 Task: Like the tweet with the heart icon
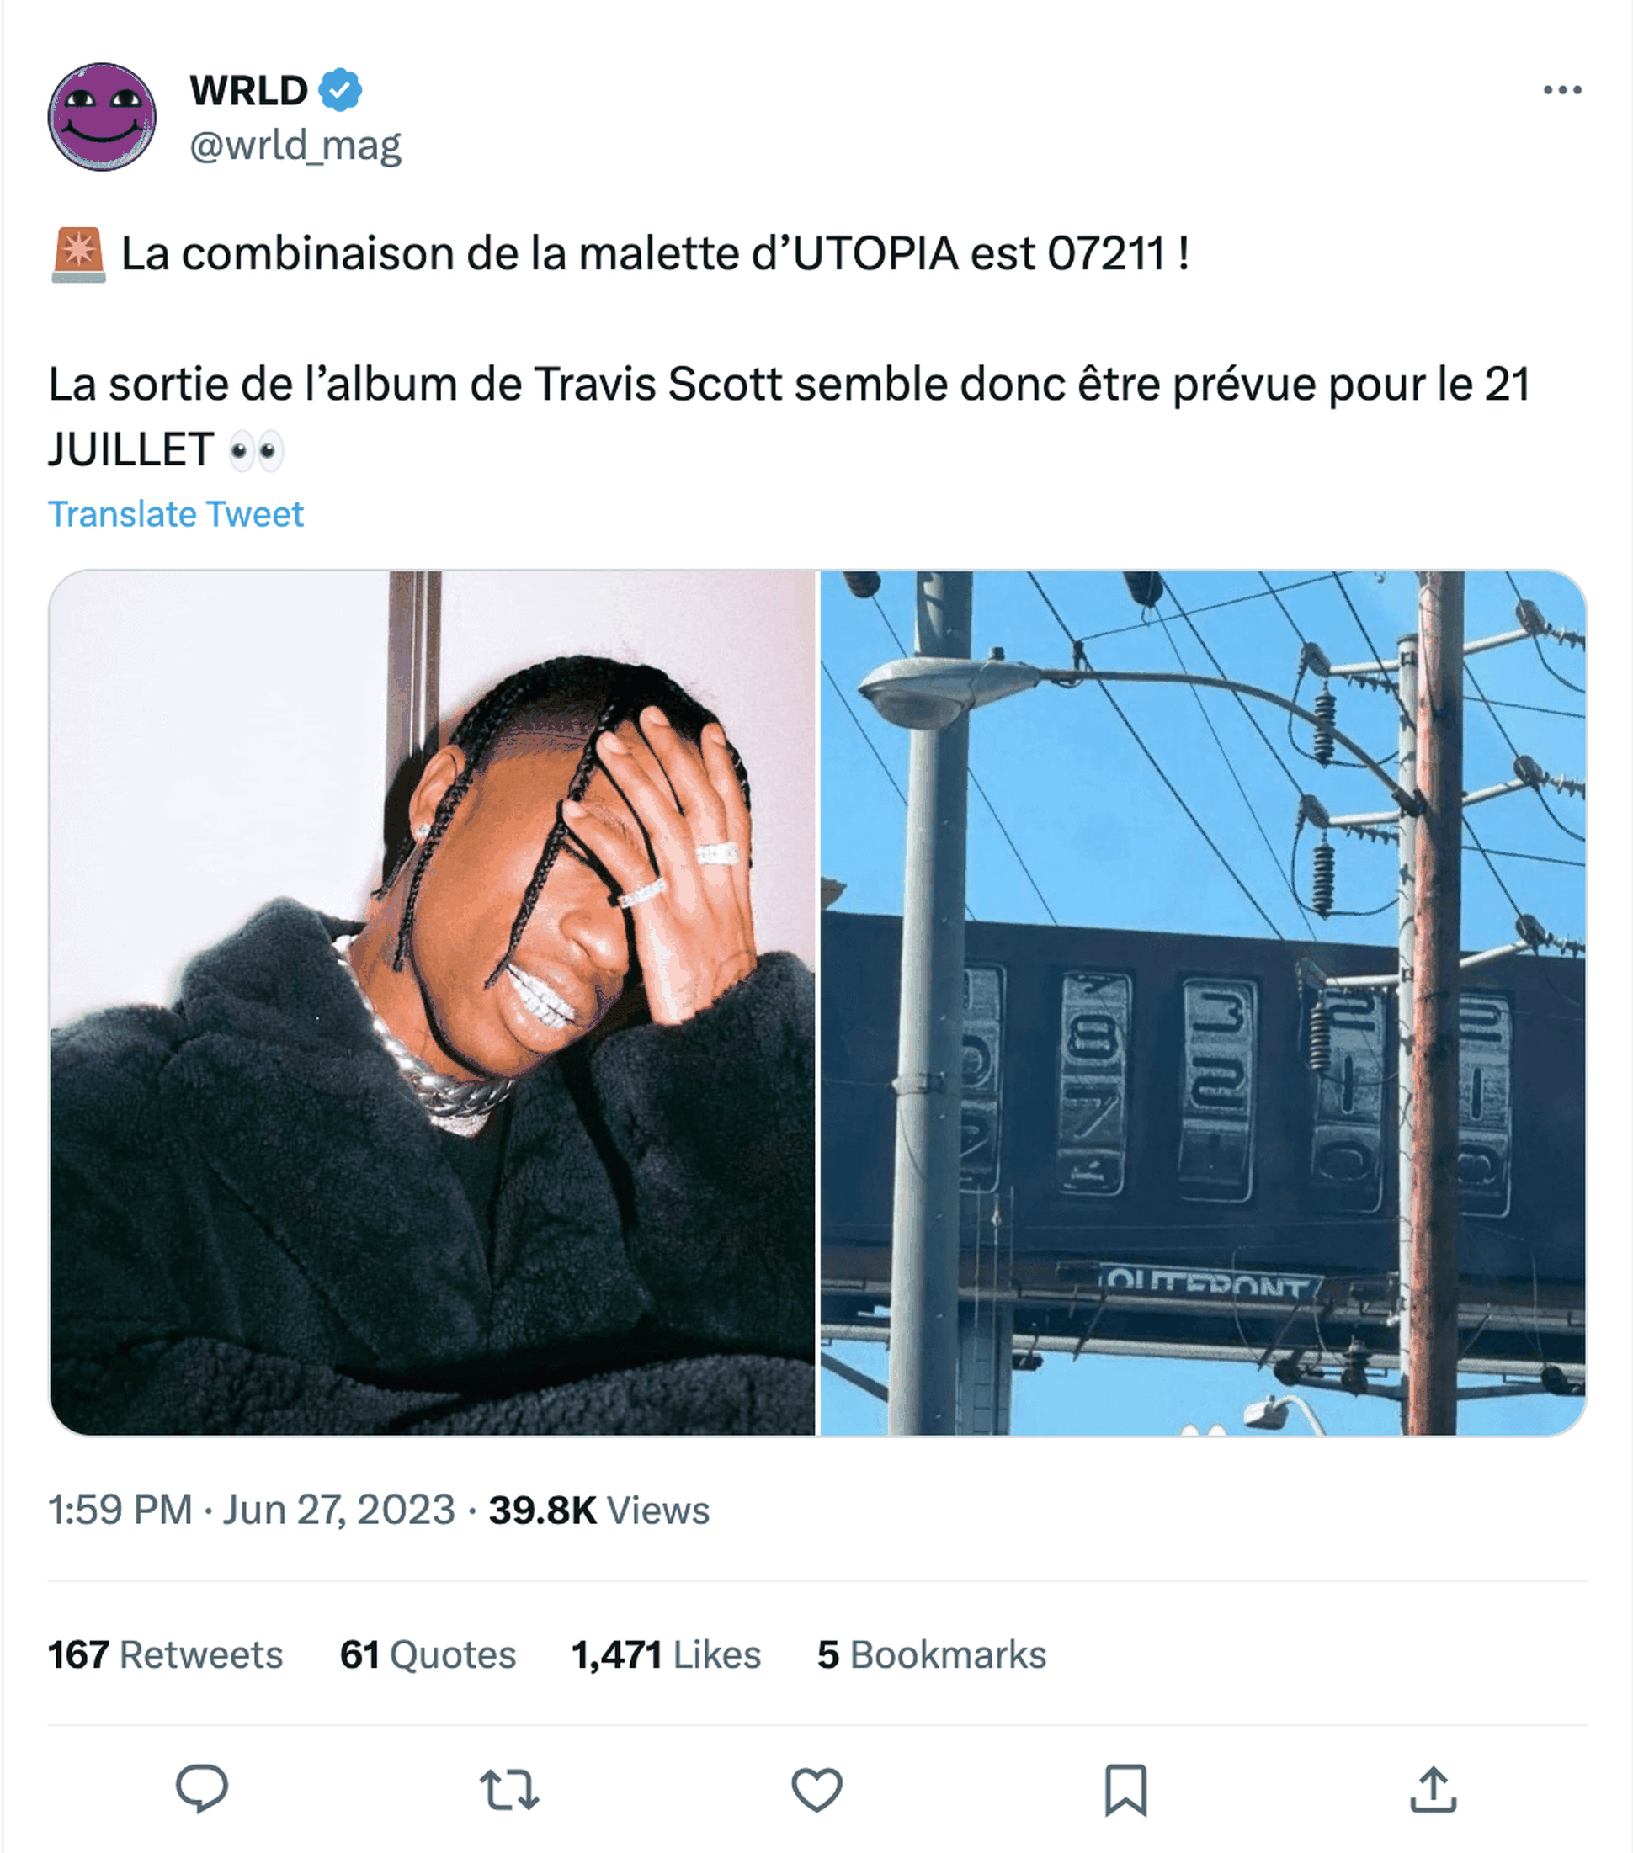point(817,1790)
